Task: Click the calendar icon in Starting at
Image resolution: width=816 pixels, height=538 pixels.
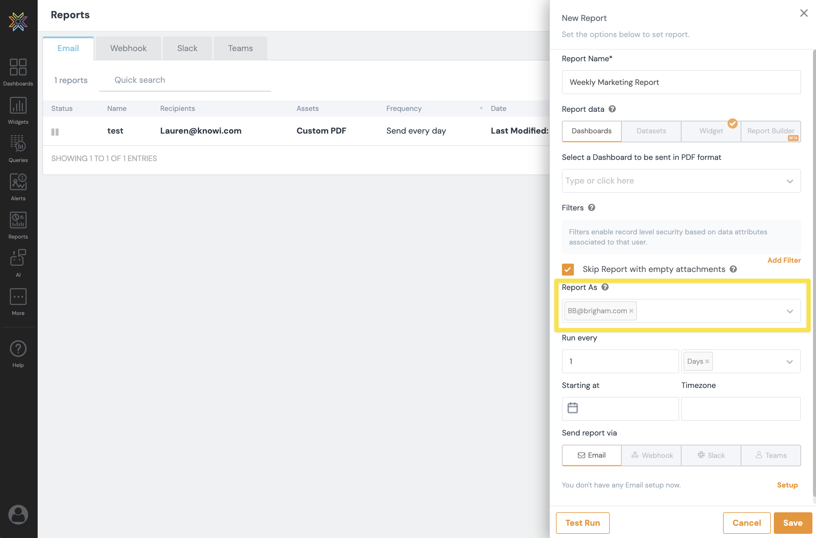Action: [572, 408]
